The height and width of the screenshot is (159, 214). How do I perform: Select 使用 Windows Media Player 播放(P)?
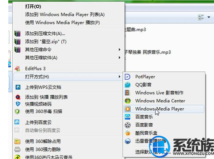pos(68,23)
